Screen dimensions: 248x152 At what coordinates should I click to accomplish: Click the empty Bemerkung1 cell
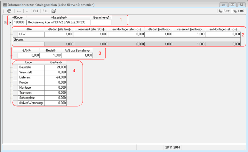(101, 23)
